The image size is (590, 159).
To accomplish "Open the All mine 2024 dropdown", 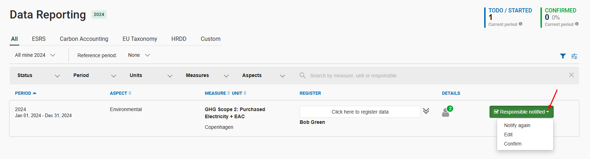I will tap(35, 55).
